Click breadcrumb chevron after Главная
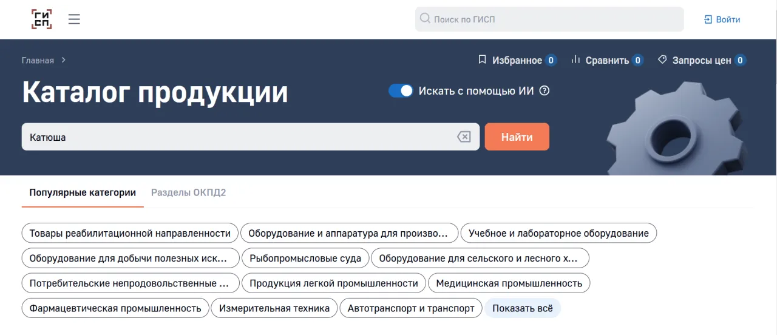This screenshot has height=335, width=777. click(64, 60)
